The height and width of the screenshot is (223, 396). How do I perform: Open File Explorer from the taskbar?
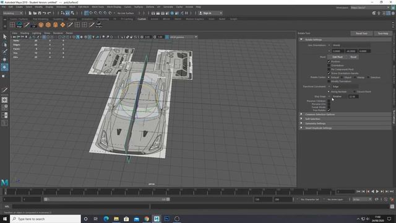pyautogui.click(x=116, y=219)
